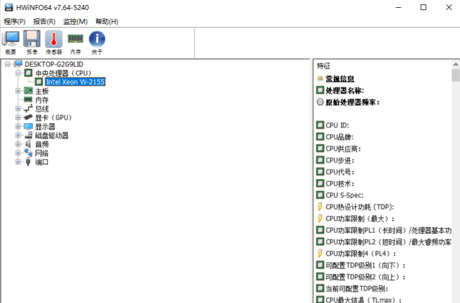
Task: Expand the 主板 motherboard branch
Action: (x=18, y=91)
